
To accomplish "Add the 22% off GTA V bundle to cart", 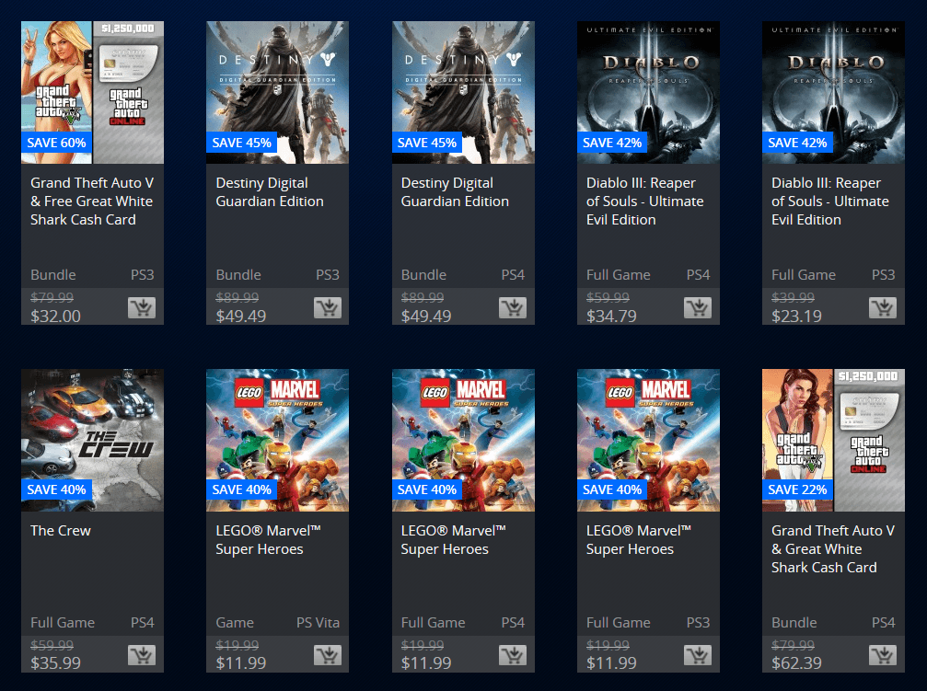I will click(x=882, y=655).
